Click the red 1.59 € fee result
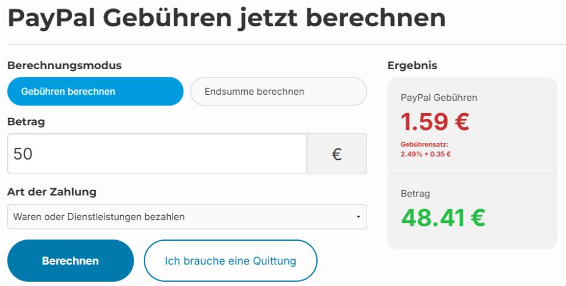Viewport: 566px width, 286px height. tap(435, 123)
